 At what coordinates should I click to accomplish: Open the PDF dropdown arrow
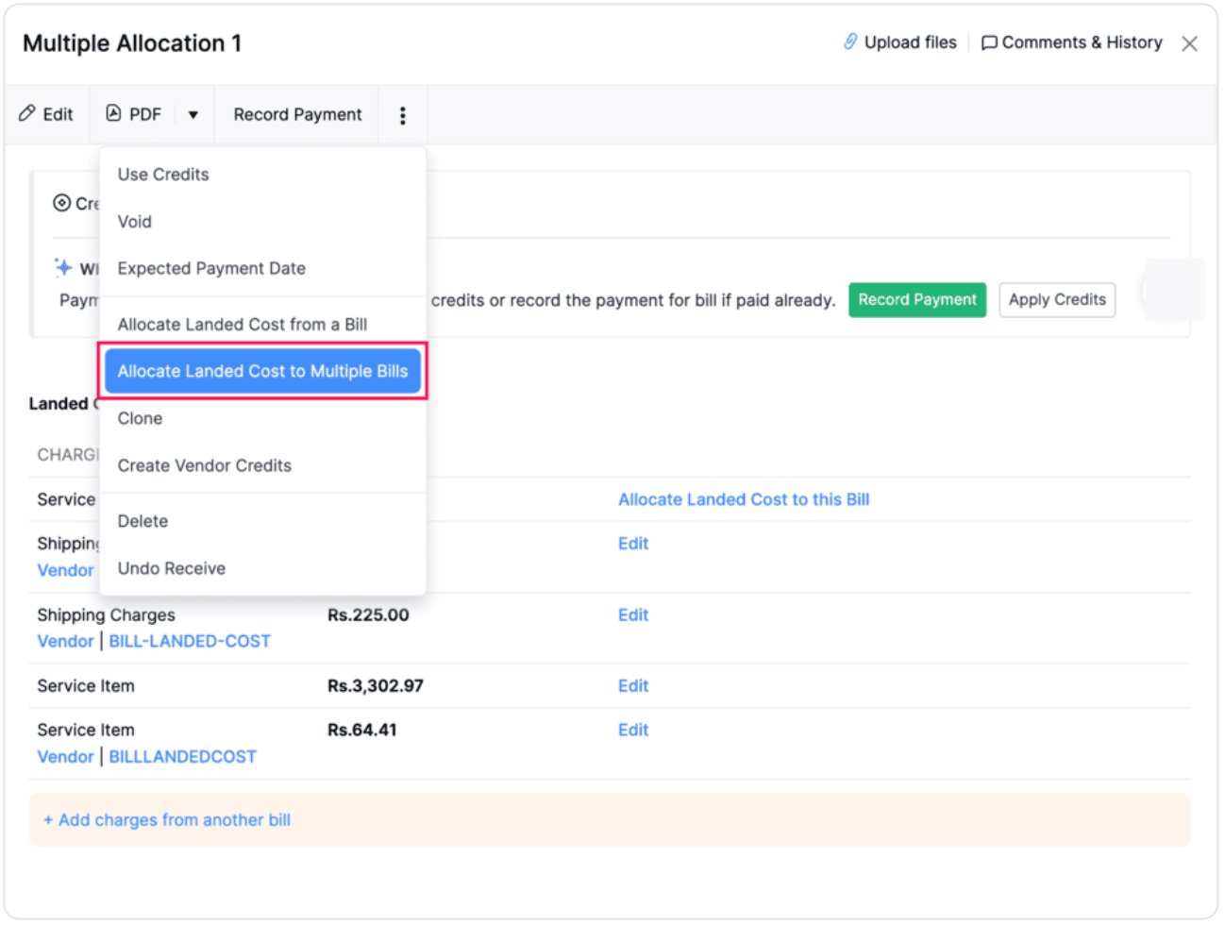pyautogui.click(x=193, y=115)
